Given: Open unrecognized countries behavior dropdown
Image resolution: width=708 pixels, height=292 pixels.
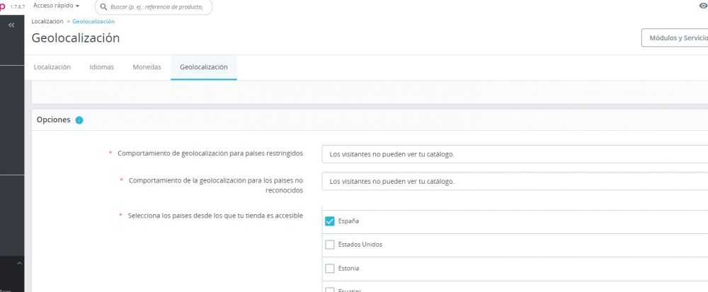Looking at the screenshot, I should [513, 181].
